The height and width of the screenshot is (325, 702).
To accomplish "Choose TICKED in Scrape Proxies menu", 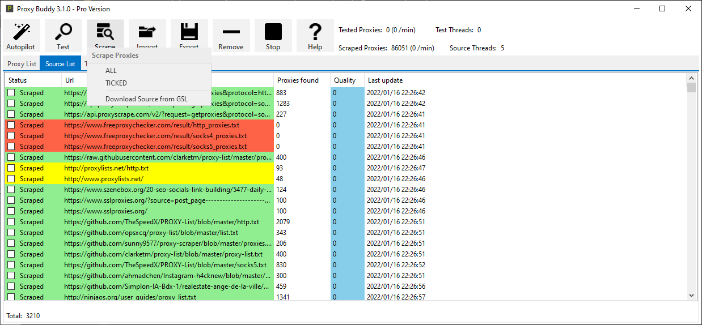I will point(116,83).
